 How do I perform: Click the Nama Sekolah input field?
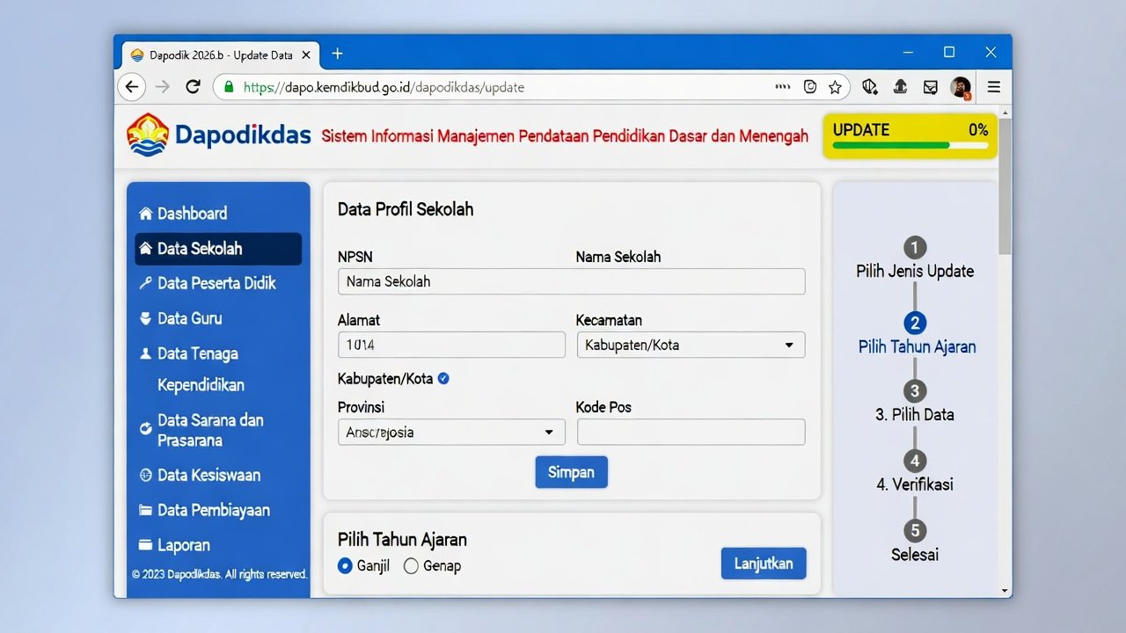[x=571, y=281]
